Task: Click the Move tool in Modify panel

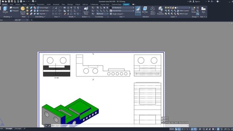Action: click(x=71, y=8)
